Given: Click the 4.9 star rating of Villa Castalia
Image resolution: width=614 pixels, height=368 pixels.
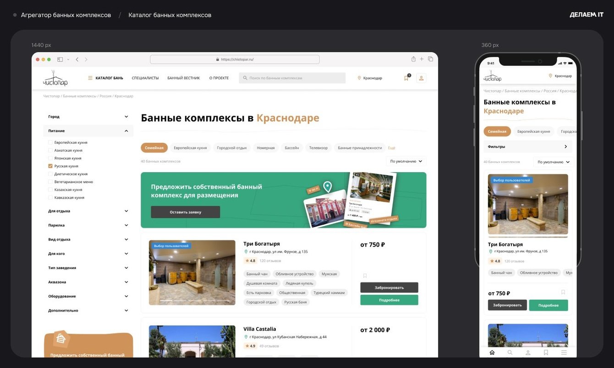Looking at the screenshot, I should [250, 346].
